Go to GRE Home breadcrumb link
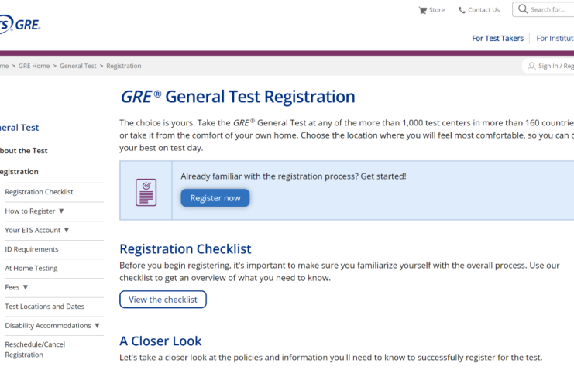 [34, 66]
